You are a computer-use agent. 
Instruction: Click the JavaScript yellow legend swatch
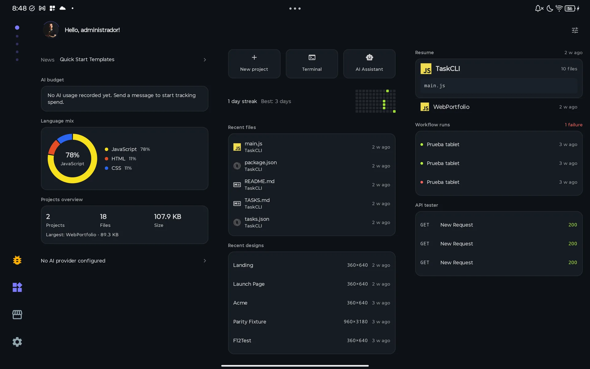[x=106, y=149]
